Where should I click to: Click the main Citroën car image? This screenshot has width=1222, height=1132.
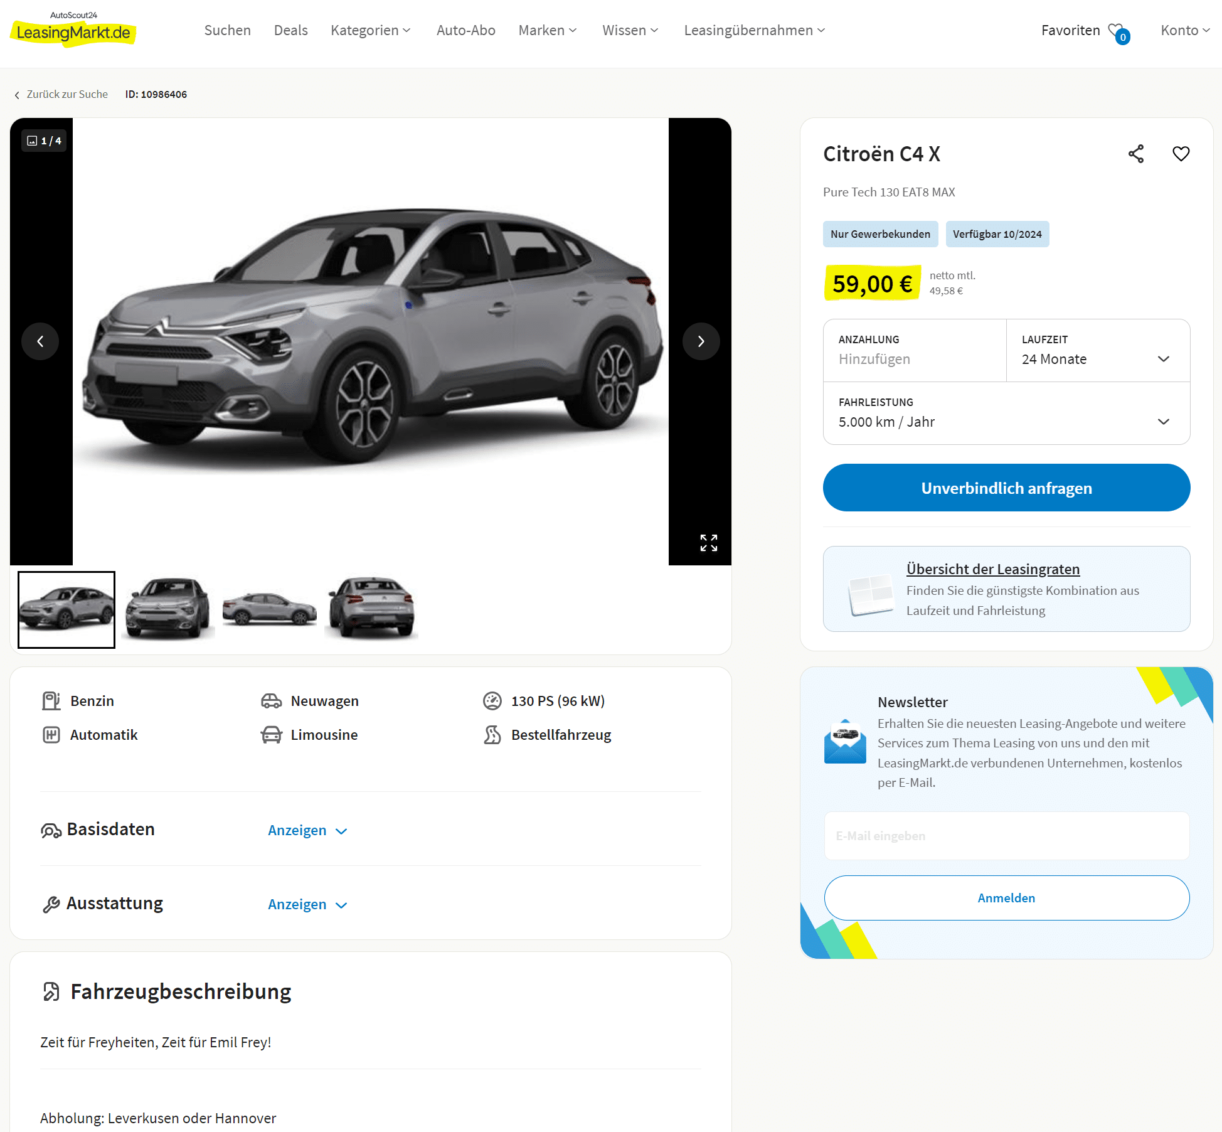click(x=371, y=341)
